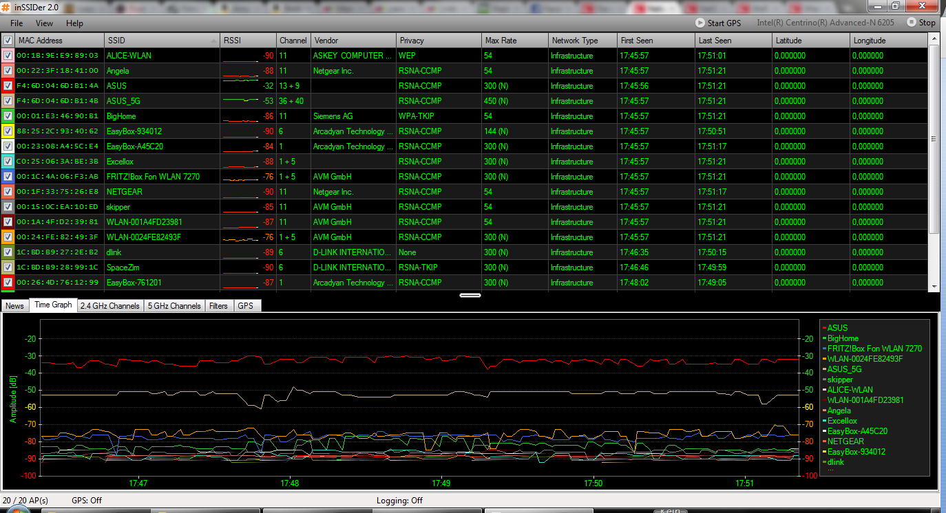
Task: Click the Stop scanning icon
Action: coord(911,23)
